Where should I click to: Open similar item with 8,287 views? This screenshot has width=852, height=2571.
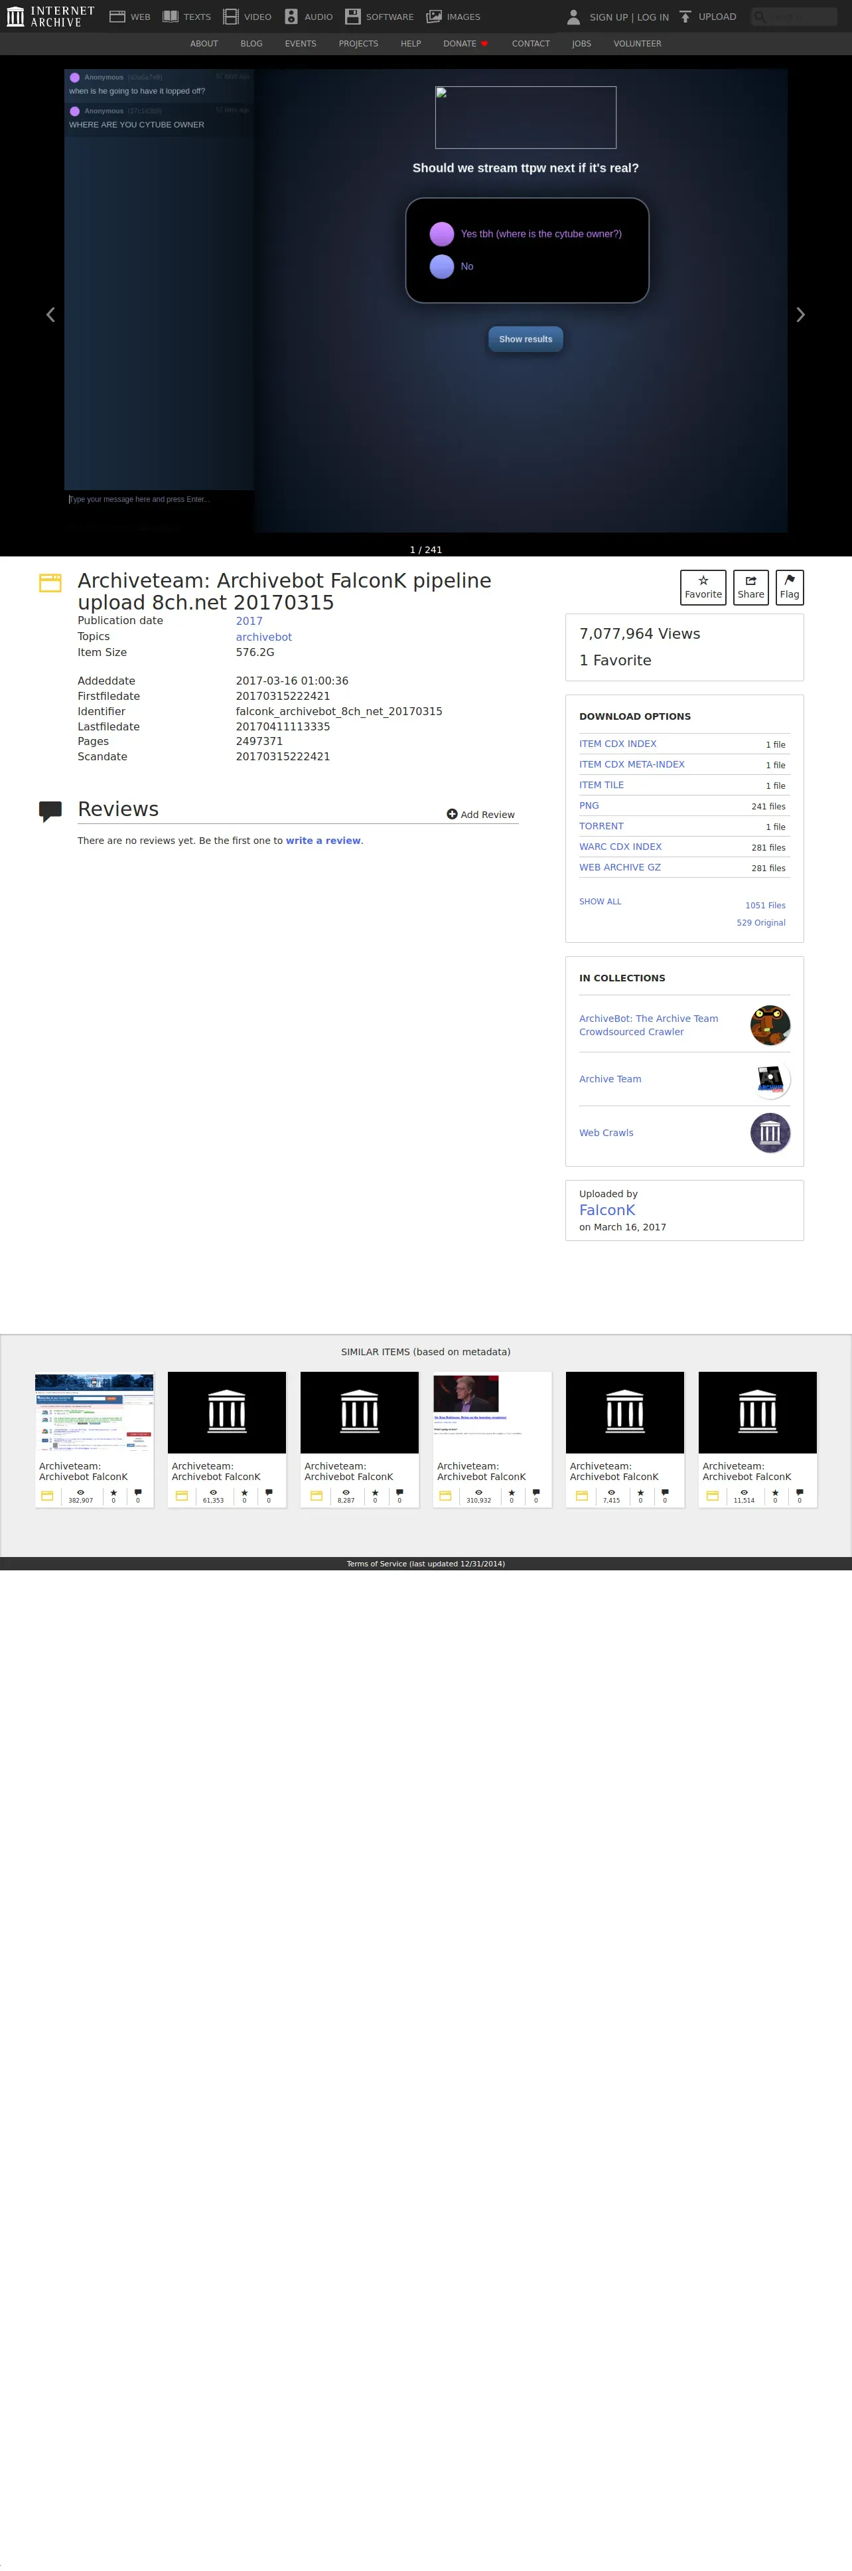tap(360, 1439)
